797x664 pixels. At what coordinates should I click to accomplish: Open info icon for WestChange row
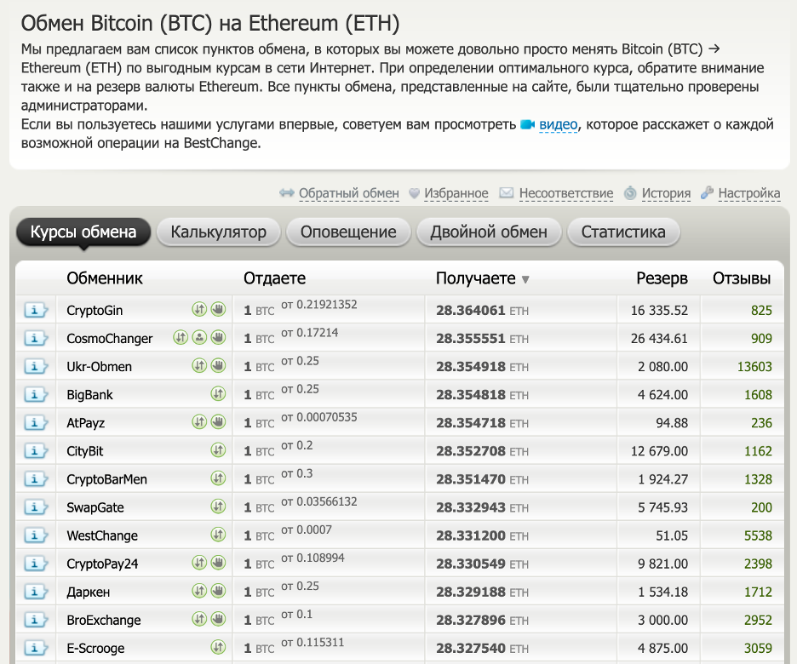(36, 535)
